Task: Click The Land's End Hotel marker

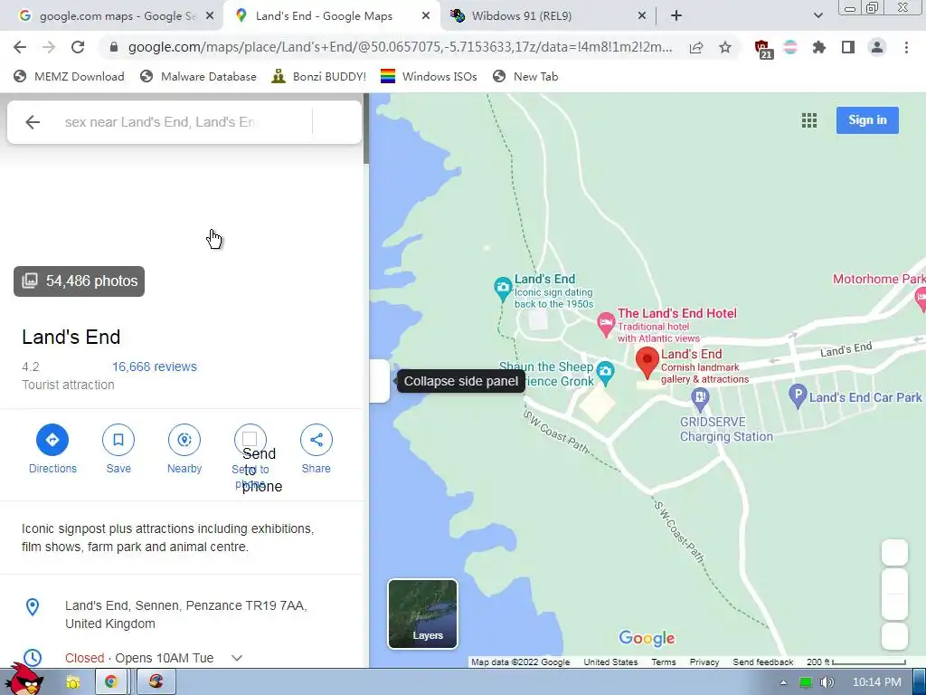Action: point(605,324)
